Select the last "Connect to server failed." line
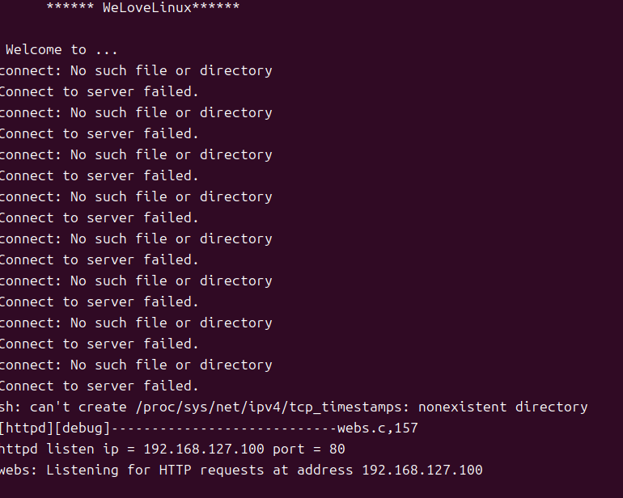Image resolution: width=623 pixels, height=498 pixels. click(x=99, y=386)
